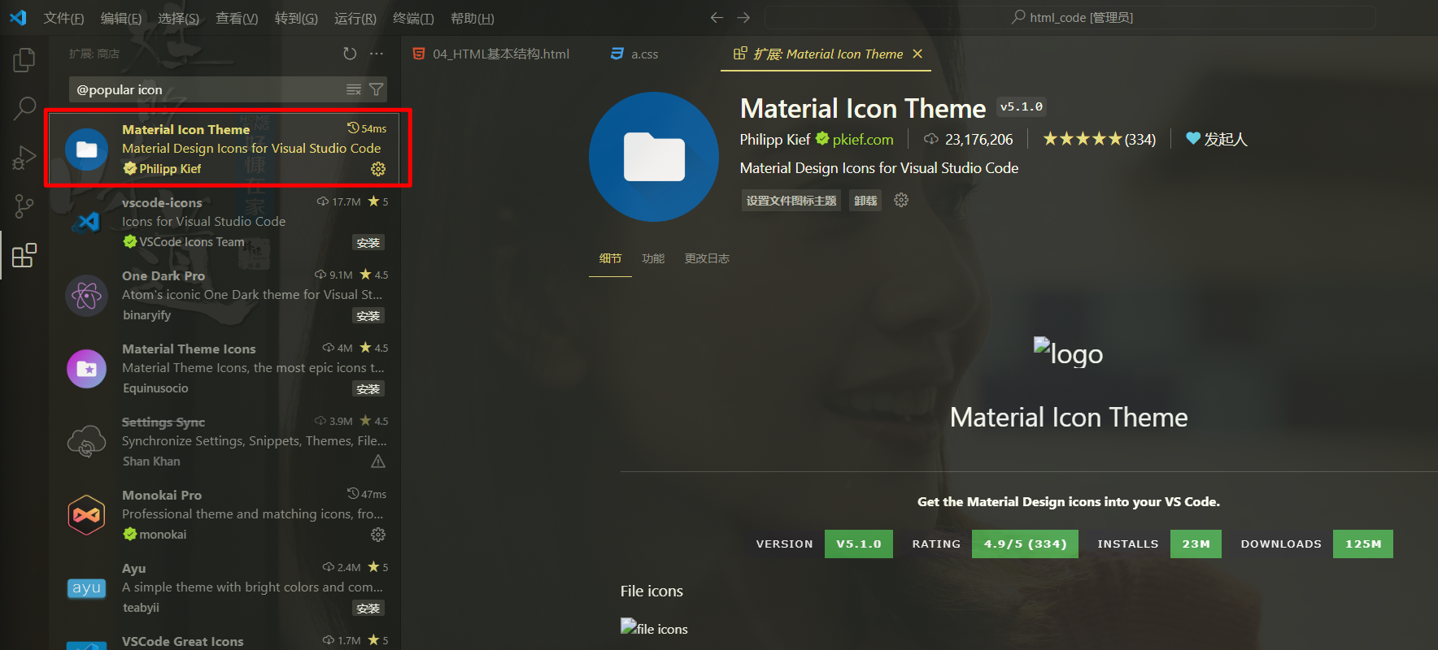This screenshot has width=1438, height=650.
Task: Go forward with navigation arrow
Action: point(743,17)
